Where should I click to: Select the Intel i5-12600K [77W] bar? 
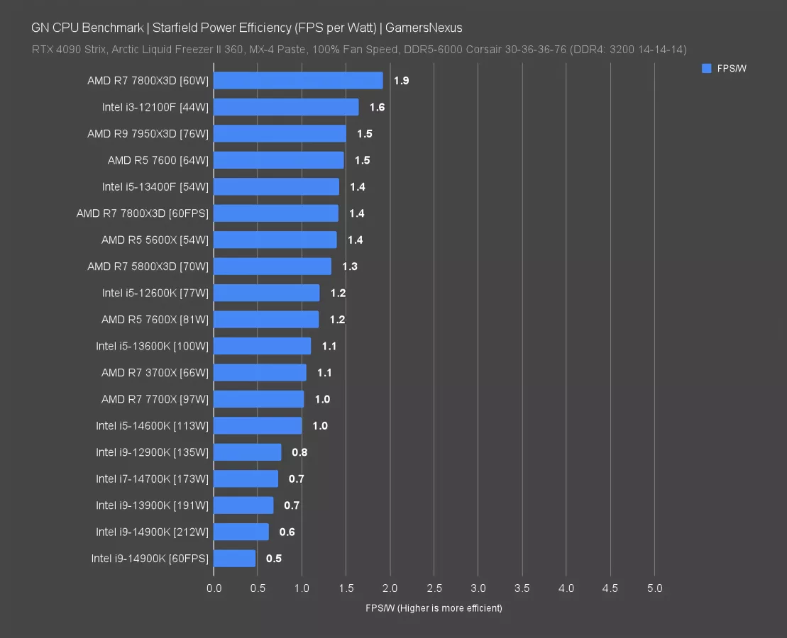[x=266, y=293]
